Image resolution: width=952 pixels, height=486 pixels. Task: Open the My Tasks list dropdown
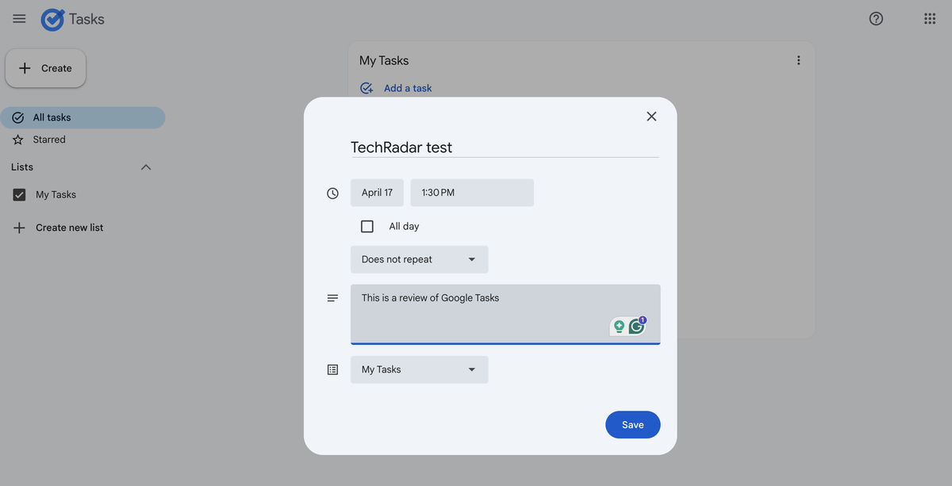click(419, 369)
